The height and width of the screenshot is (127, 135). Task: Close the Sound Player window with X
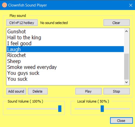pyautogui.click(x=130, y=5)
